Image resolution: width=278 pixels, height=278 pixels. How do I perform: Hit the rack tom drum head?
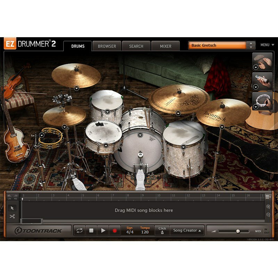pyautogui.click(x=107, y=100)
